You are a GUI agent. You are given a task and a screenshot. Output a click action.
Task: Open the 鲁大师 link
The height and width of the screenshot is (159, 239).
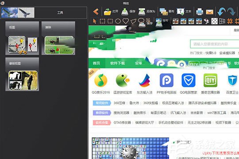click(x=134, y=103)
